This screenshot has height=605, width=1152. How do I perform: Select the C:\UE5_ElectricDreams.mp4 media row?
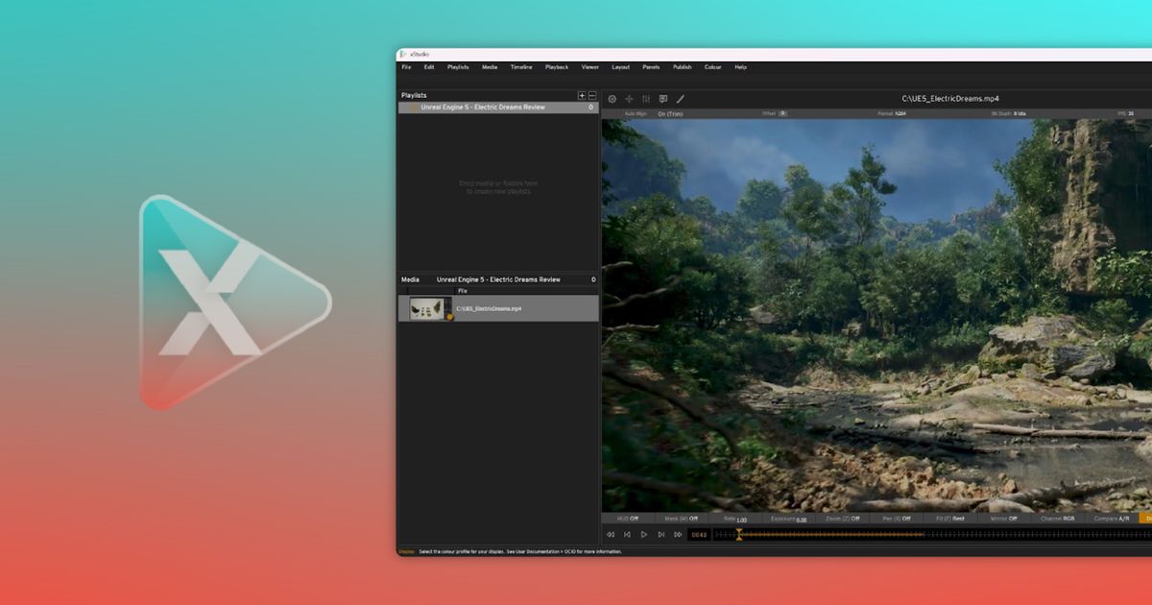(x=498, y=308)
